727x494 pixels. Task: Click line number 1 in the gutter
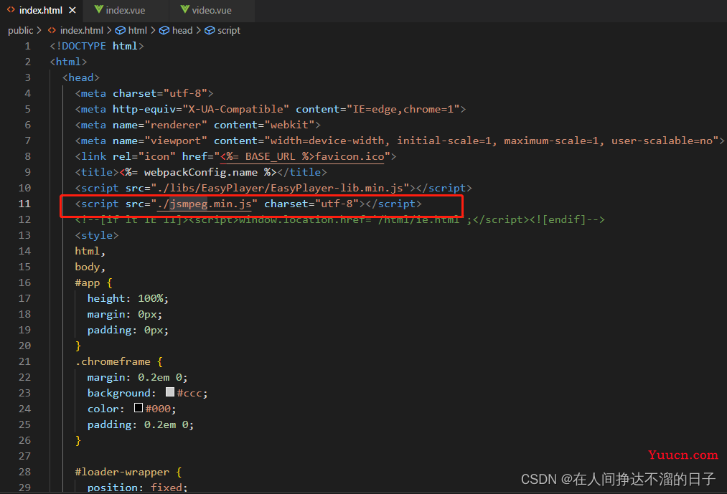(28, 47)
